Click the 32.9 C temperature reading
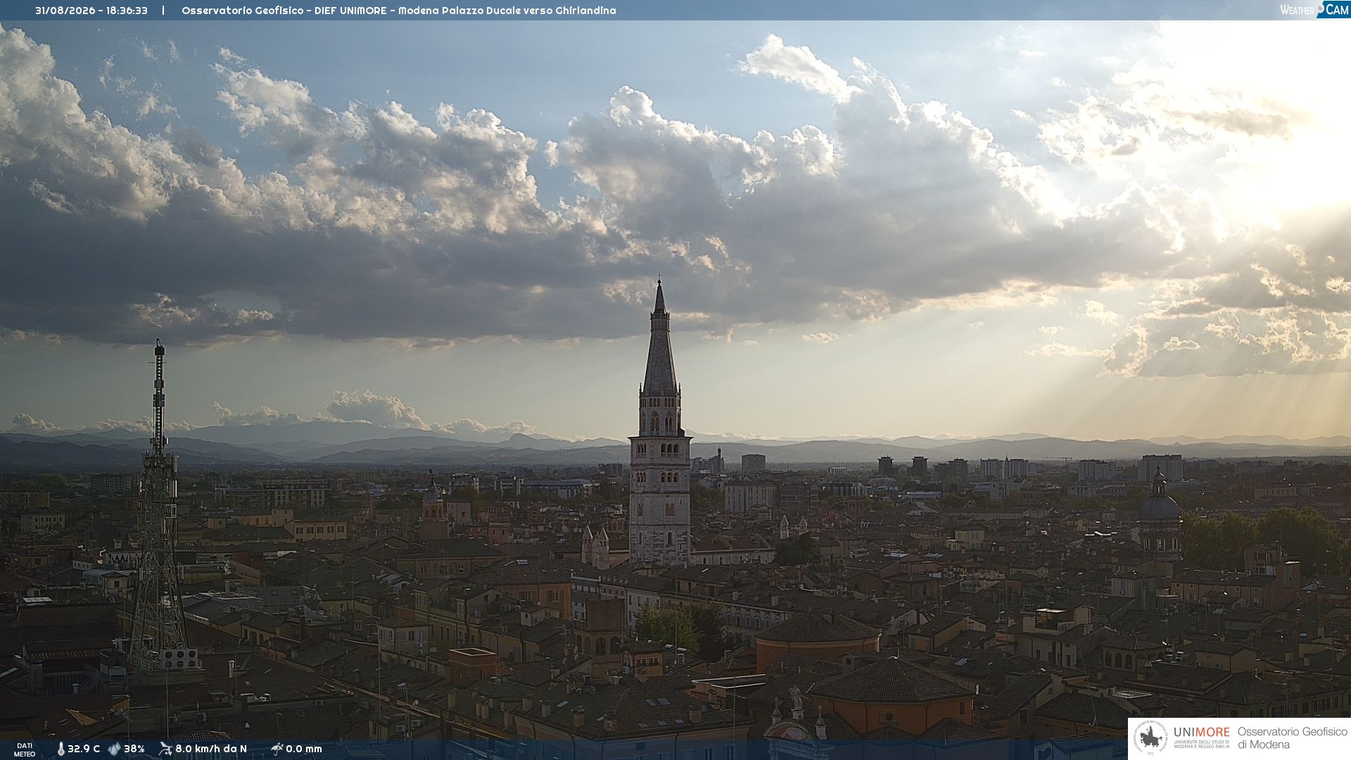The image size is (1351, 760). point(84,749)
